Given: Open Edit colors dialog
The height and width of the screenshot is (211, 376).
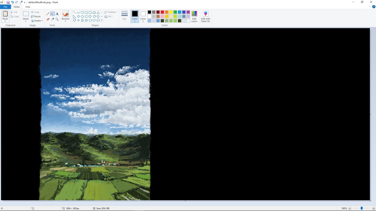Looking at the screenshot, I should point(194,16).
